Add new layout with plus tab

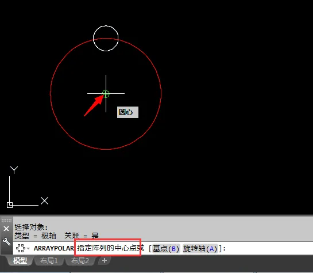point(105,260)
